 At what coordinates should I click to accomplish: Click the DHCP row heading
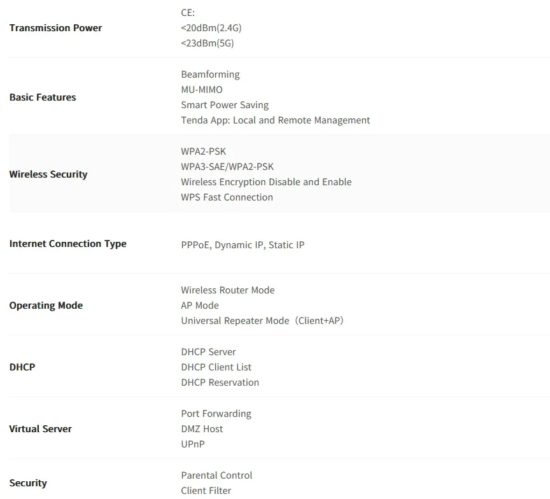[22, 367]
